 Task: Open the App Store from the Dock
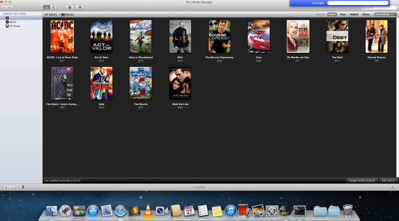click(93, 211)
